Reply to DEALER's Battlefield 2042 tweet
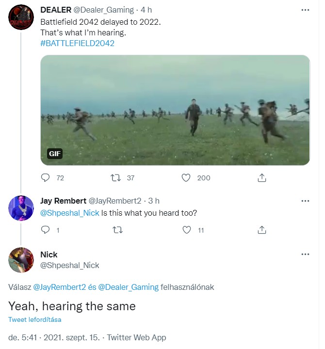The height and width of the screenshot is (349, 325). [46, 178]
